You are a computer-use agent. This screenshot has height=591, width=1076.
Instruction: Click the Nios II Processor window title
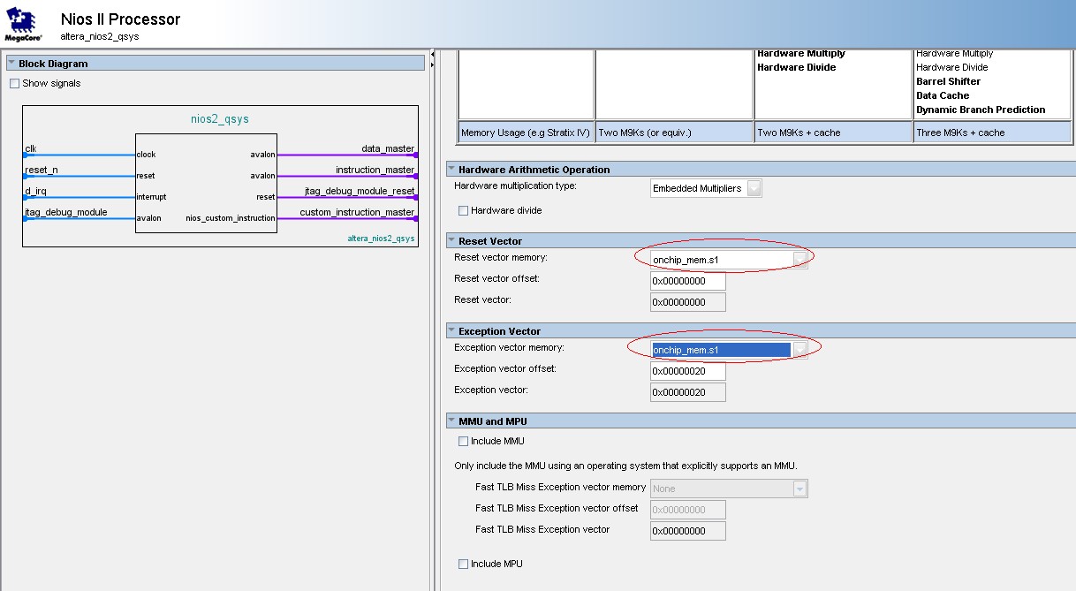click(120, 19)
